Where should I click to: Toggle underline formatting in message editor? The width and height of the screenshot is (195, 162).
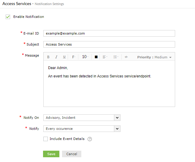(64, 57)
